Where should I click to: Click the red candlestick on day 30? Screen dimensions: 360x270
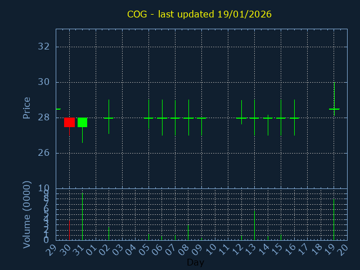[69, 122]
